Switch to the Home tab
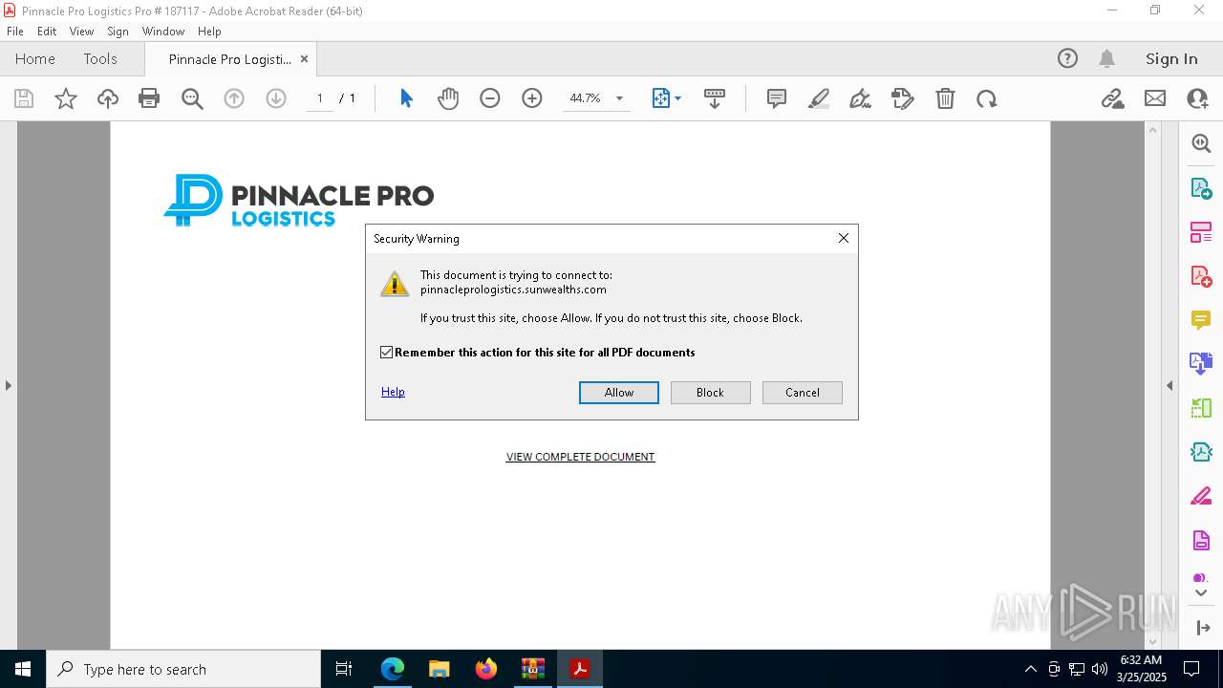1223x688 pixels. [x=35, y=58]
